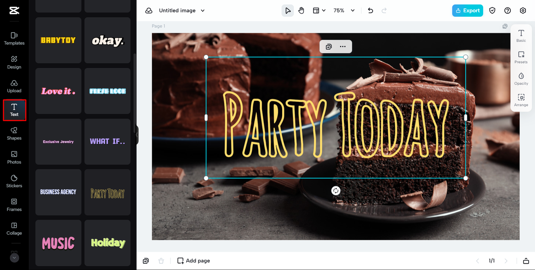Open the Shapes panel

pyautogui.click(x=14, y=134)
